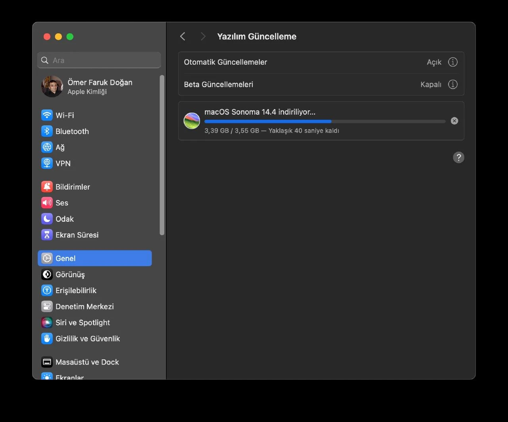Click the Açık status next to Otomatik Güncellemeler

(434, 62)
